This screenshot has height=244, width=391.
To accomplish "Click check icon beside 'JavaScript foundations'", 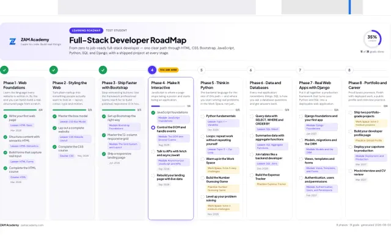I will point(153,113).
